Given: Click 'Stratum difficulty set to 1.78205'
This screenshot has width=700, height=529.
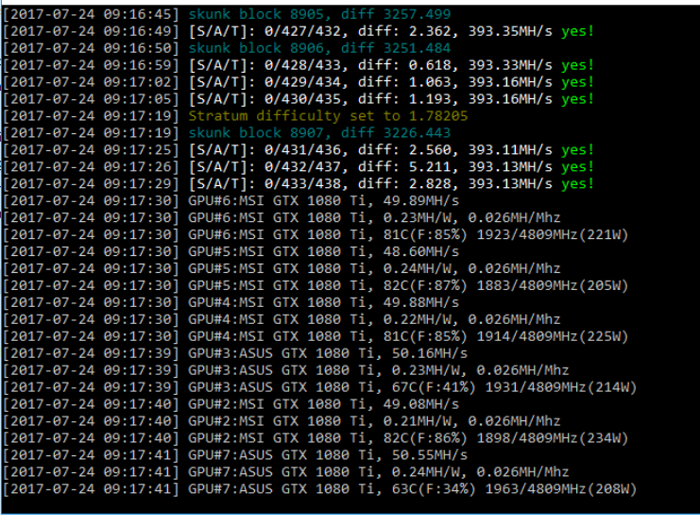Looking at the screenshot, I should (x=328, y=116).
